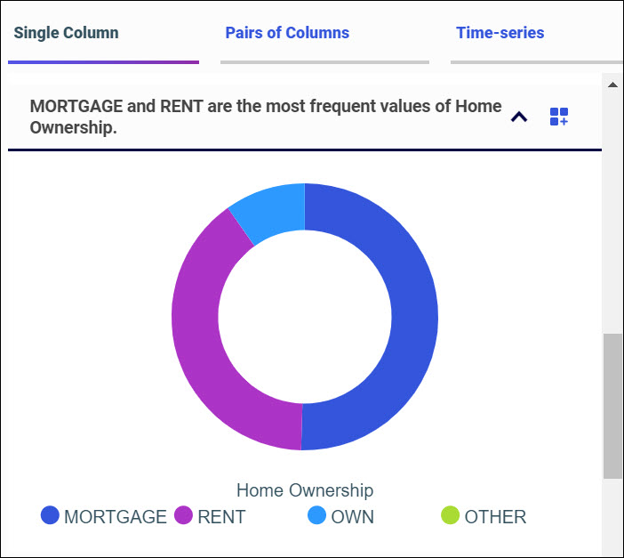
Task: Click the vertical scrollbar thumb
Action: [612, 405]
